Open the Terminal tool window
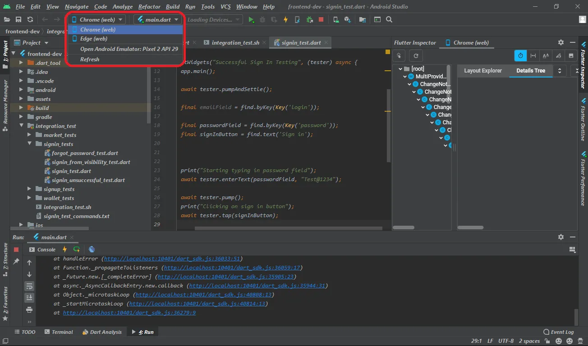 pos(59,332)
